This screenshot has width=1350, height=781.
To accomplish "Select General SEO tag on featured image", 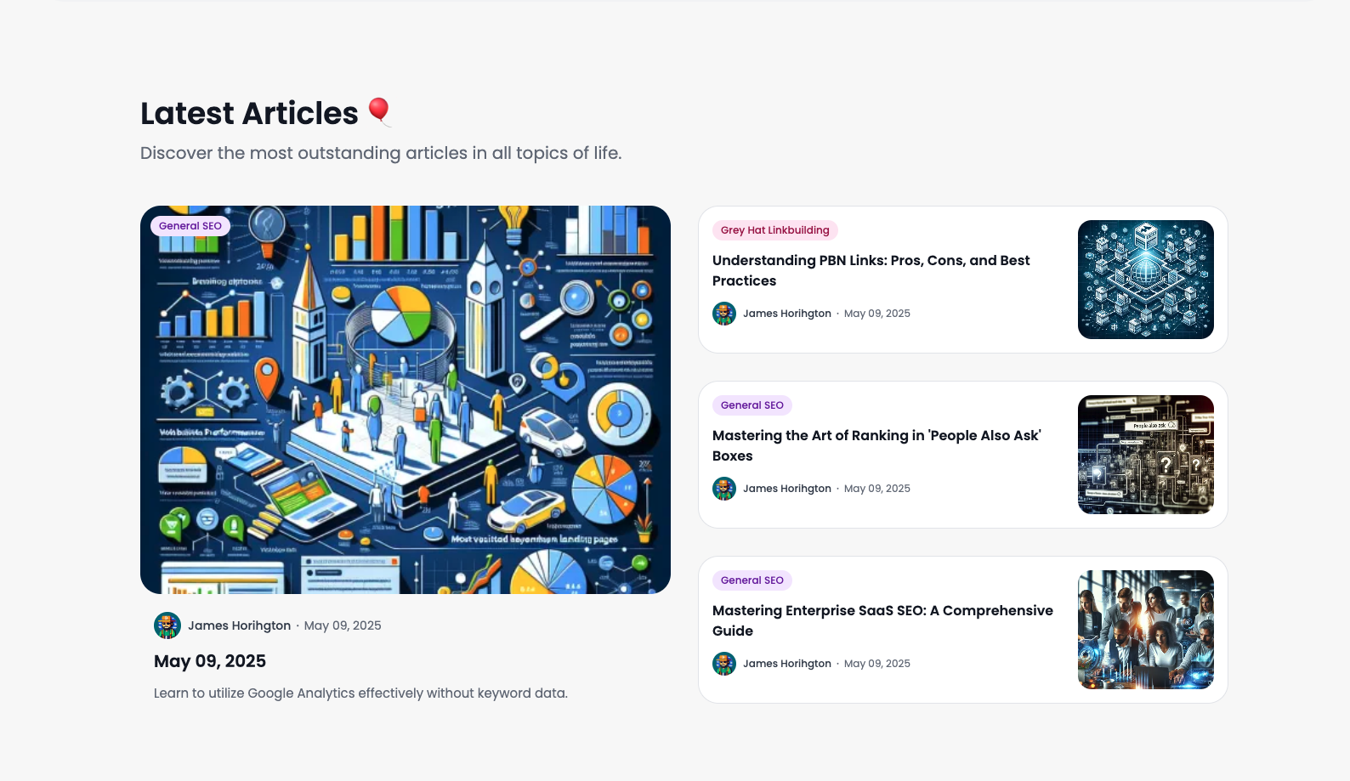I will [190, 226].
